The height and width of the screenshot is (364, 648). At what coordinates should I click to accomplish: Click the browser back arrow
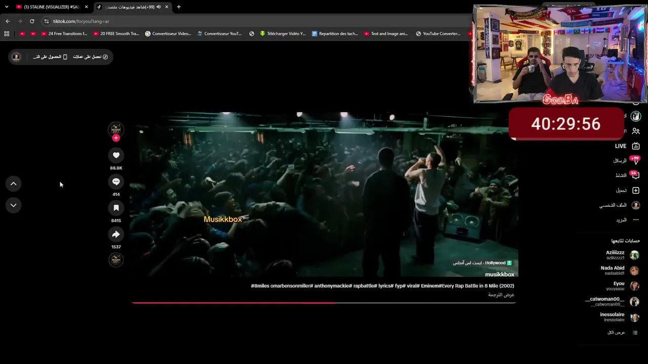[x=8, y=21]
